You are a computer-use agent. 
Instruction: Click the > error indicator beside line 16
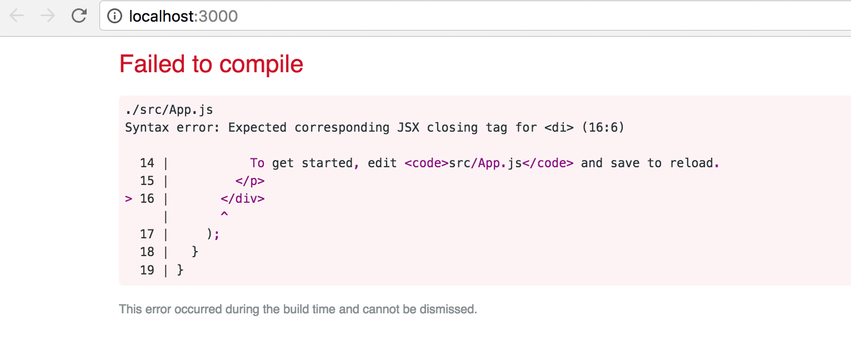(129, 199)
